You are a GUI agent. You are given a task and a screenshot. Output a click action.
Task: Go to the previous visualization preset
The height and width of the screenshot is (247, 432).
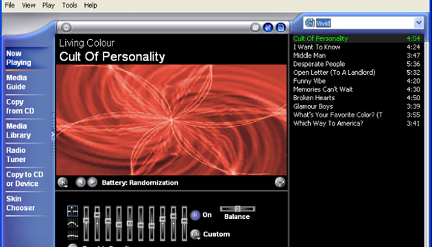click(80, 183)
